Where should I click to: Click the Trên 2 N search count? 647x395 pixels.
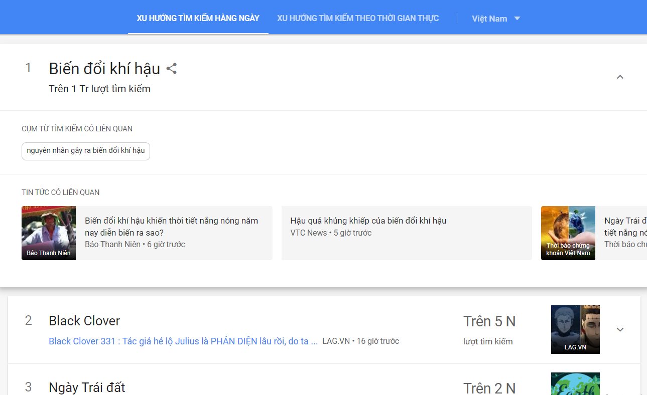(489, 388)
